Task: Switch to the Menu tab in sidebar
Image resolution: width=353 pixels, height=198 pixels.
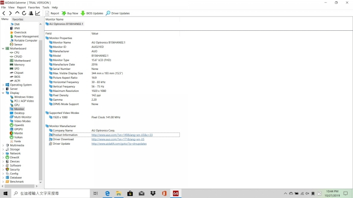Action: 5,19
